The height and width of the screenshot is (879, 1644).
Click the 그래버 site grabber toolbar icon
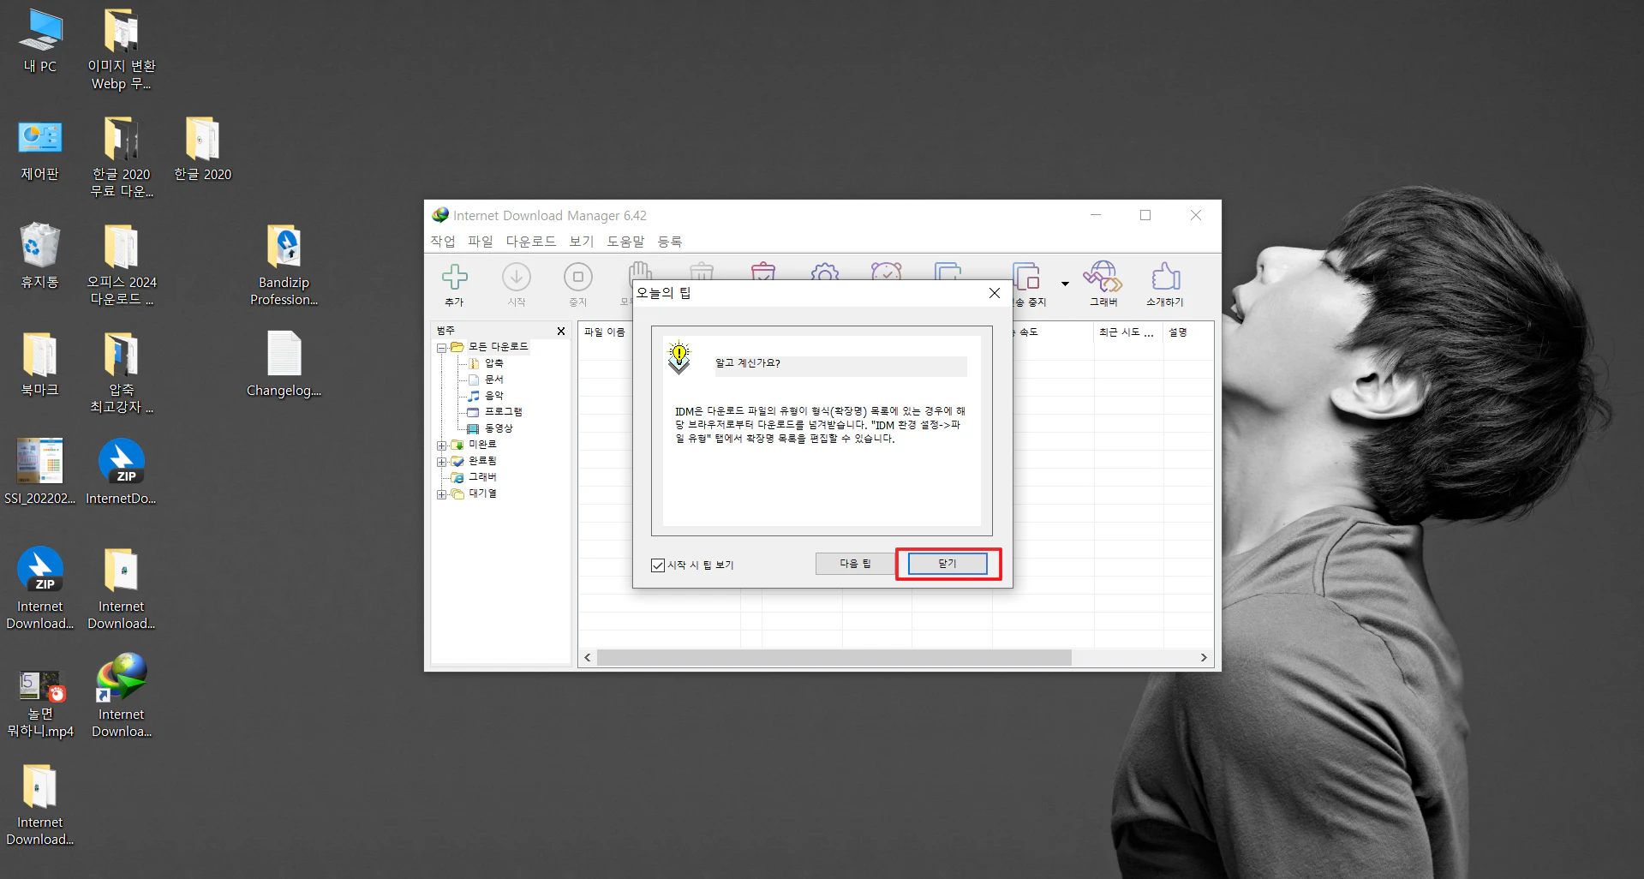[x=1103, y=278]
